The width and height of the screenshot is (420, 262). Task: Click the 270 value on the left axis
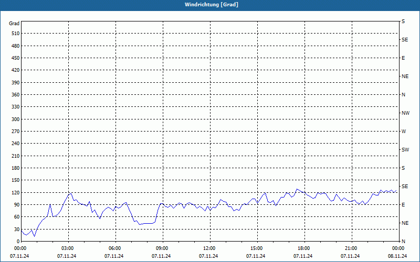14,132
